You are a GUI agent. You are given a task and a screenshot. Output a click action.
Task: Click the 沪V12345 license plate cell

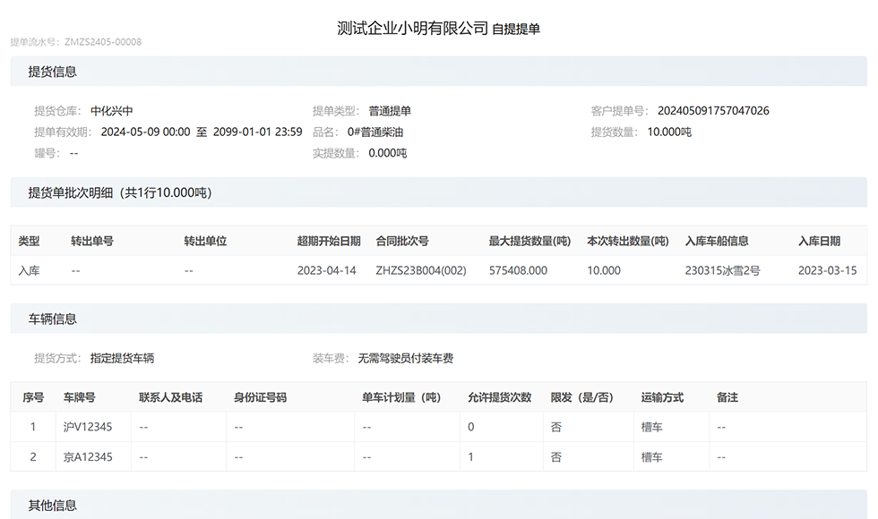(88, 427)
